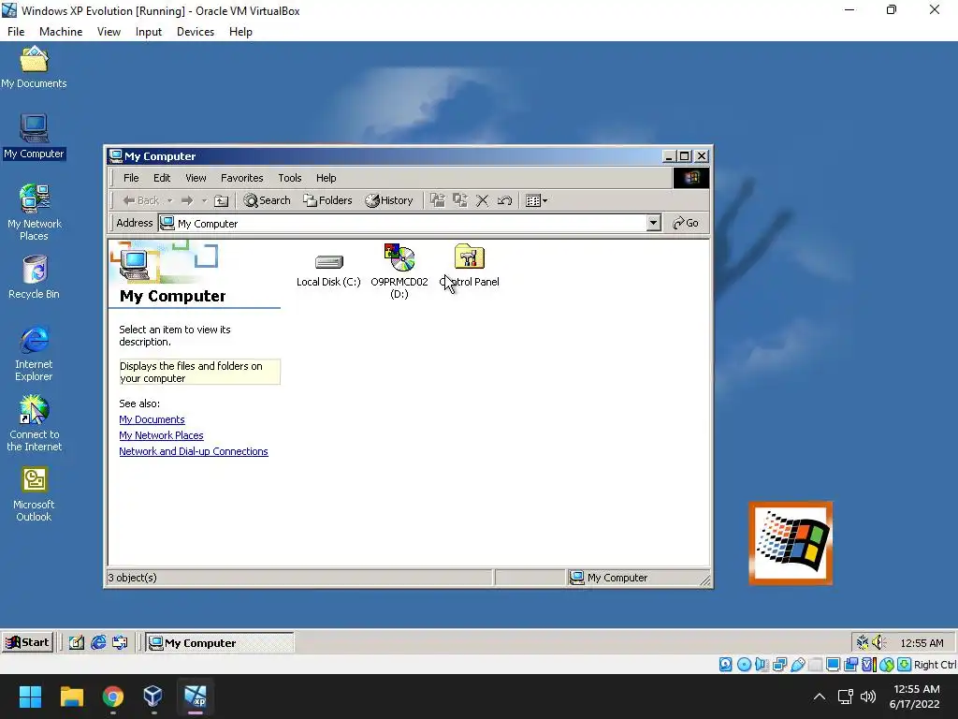The height and width of the screenshot is (719, 958).
Task: Toggle the Folders pane button
Action: tap(328, 200)
